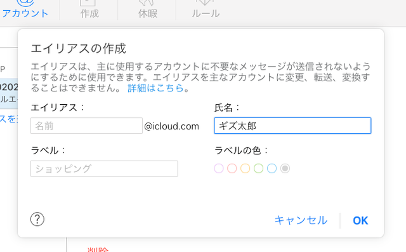The image size is (406, 252).
Task: Click the @icloud.com domain text
Action: 172,126
